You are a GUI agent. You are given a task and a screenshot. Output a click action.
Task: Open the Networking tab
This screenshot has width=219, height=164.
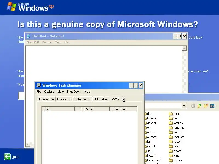pyautogui.click(x=101, y=99)
